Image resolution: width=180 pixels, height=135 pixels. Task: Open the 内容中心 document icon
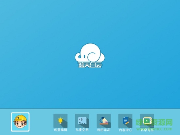[125, 121]
